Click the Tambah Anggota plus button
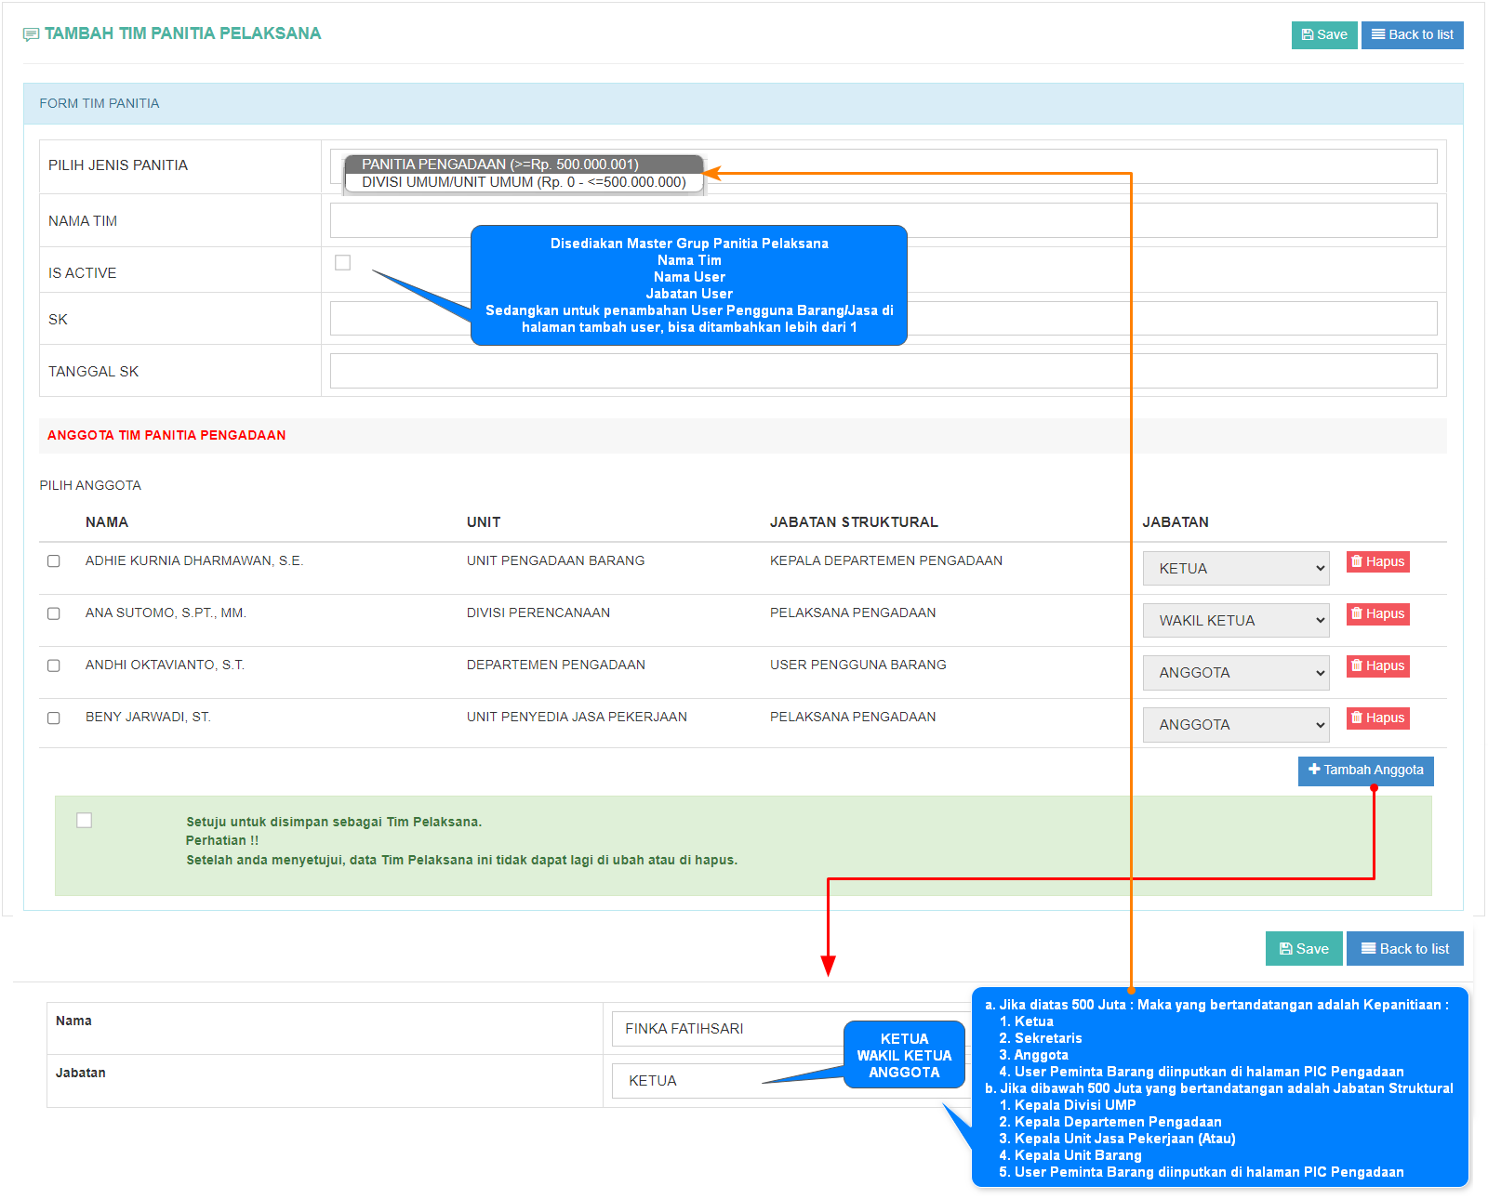Screen dimensions: 1488x1199 (x=1365, y=771)
